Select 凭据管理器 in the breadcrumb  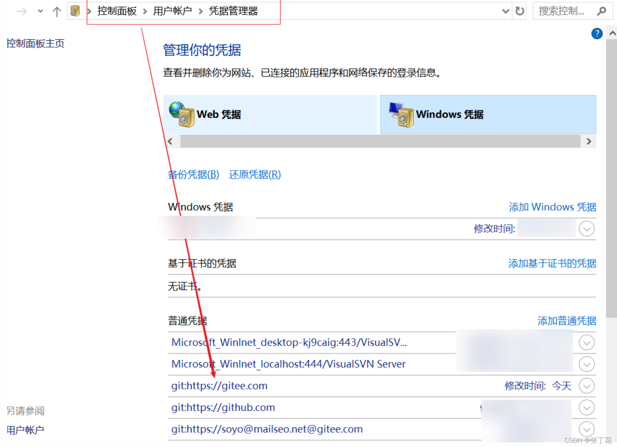[233, 11]
